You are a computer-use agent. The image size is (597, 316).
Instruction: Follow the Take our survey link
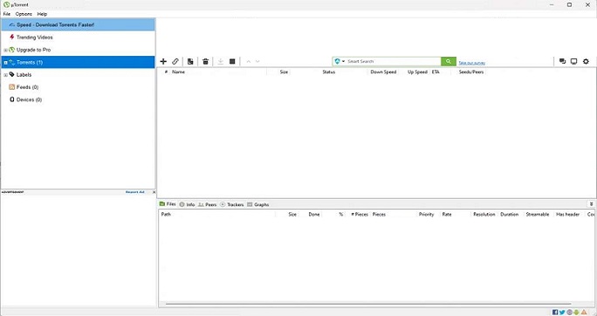click(471, 63)
